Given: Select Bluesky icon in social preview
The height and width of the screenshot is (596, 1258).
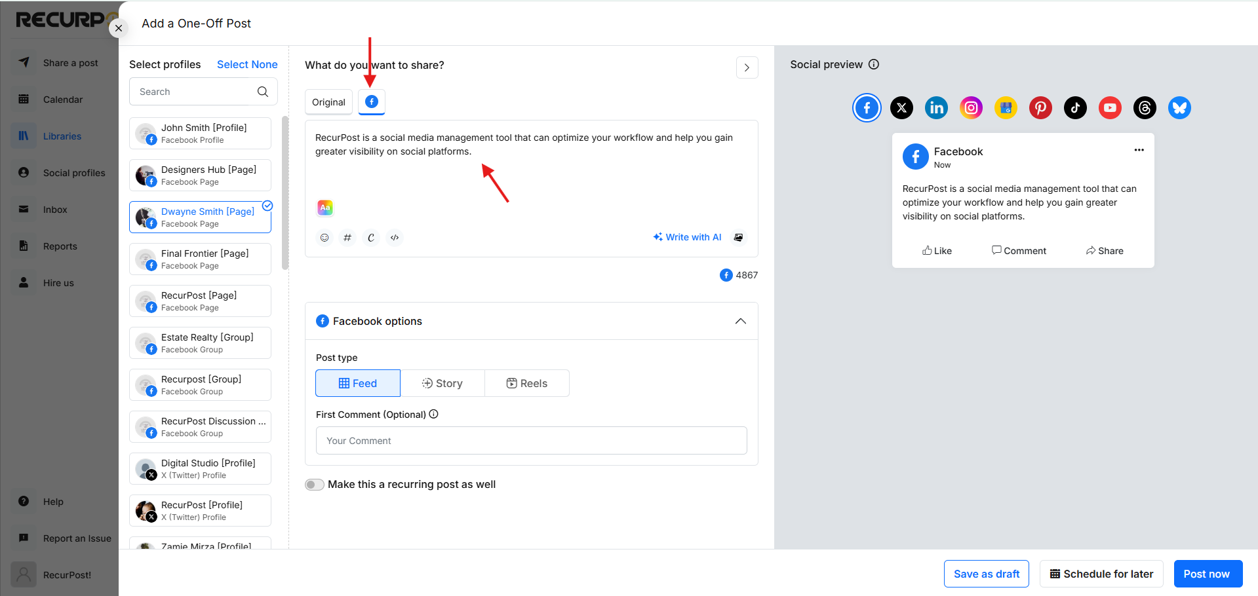Looking at the screenshot, I should [1179, 107].
